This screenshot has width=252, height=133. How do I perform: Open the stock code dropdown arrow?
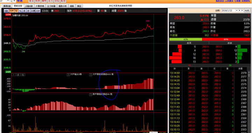point(7,1)
